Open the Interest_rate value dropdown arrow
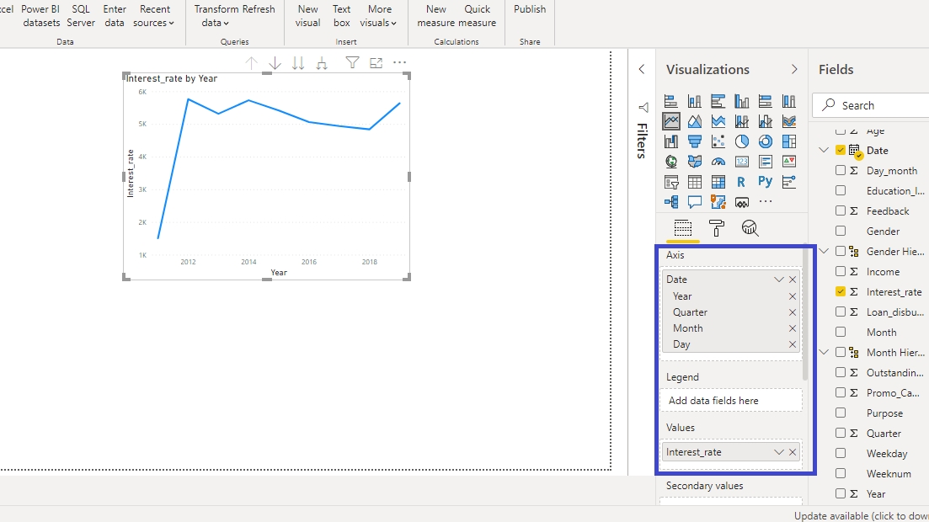The width and height of the screenshot is (929, 522). pyautogui.click(x=778, y=452)
